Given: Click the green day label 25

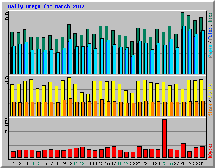Looking at the screenshot, I should point(164,163).
